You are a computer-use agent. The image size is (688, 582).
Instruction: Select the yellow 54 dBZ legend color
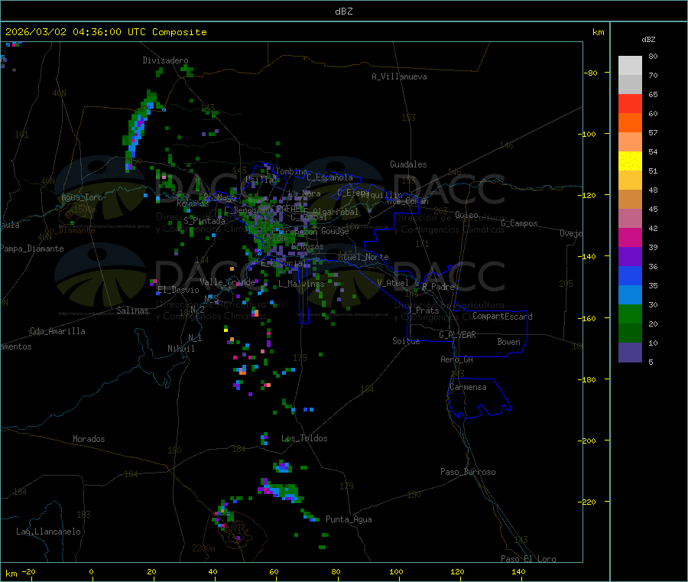[630, 161]
